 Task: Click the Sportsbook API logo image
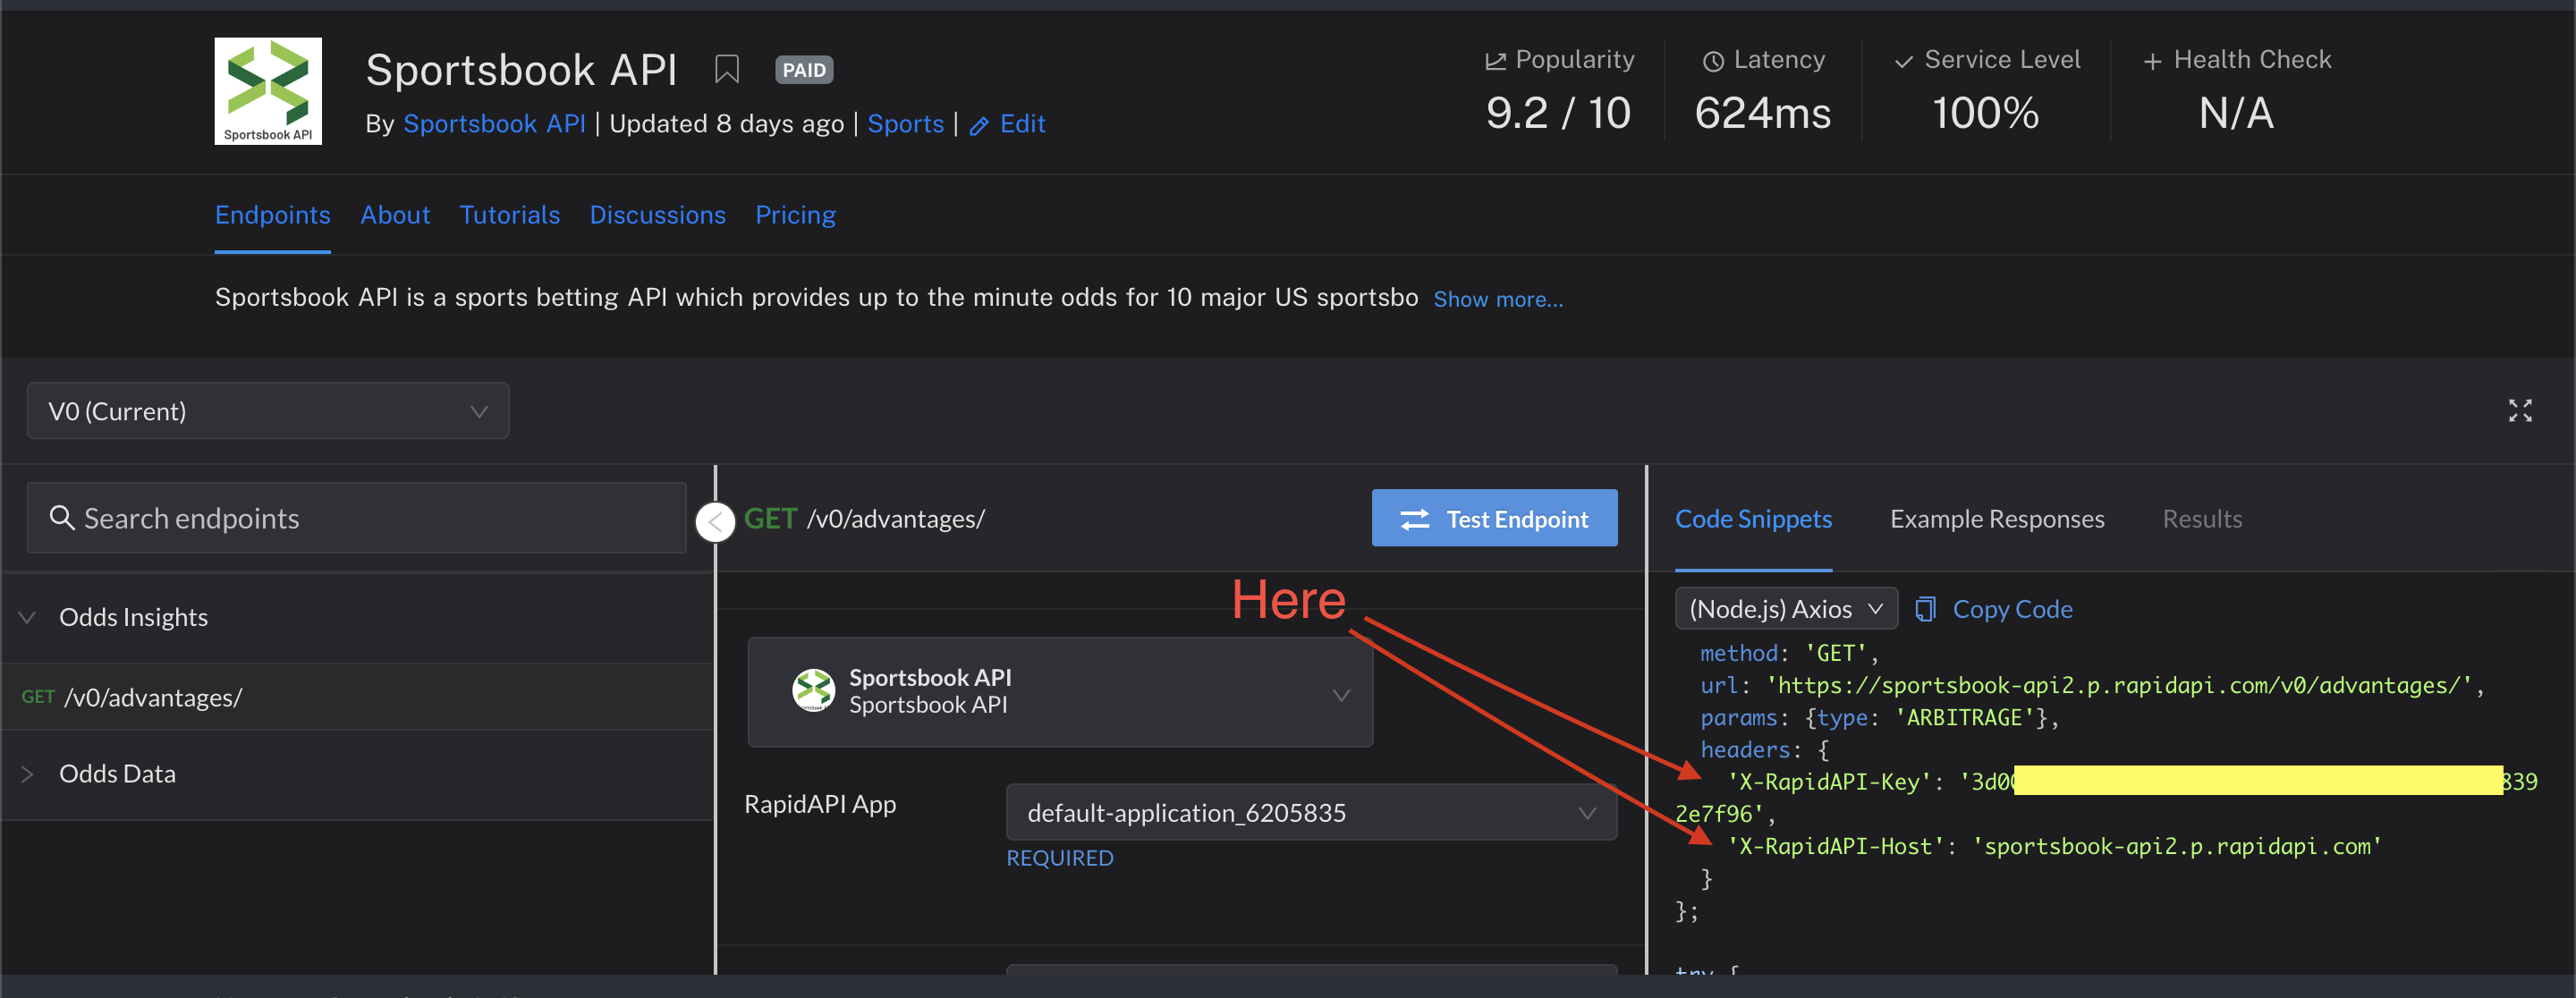268,91
